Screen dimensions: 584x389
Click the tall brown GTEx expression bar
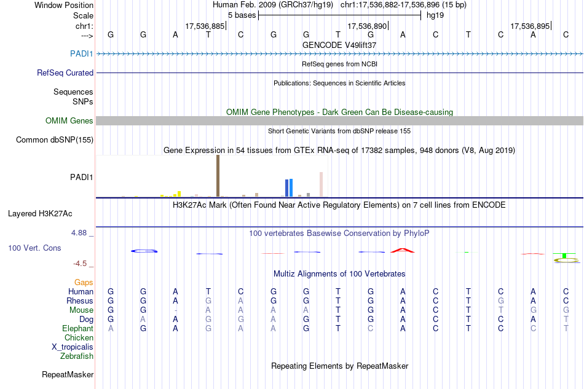(218, 176)
